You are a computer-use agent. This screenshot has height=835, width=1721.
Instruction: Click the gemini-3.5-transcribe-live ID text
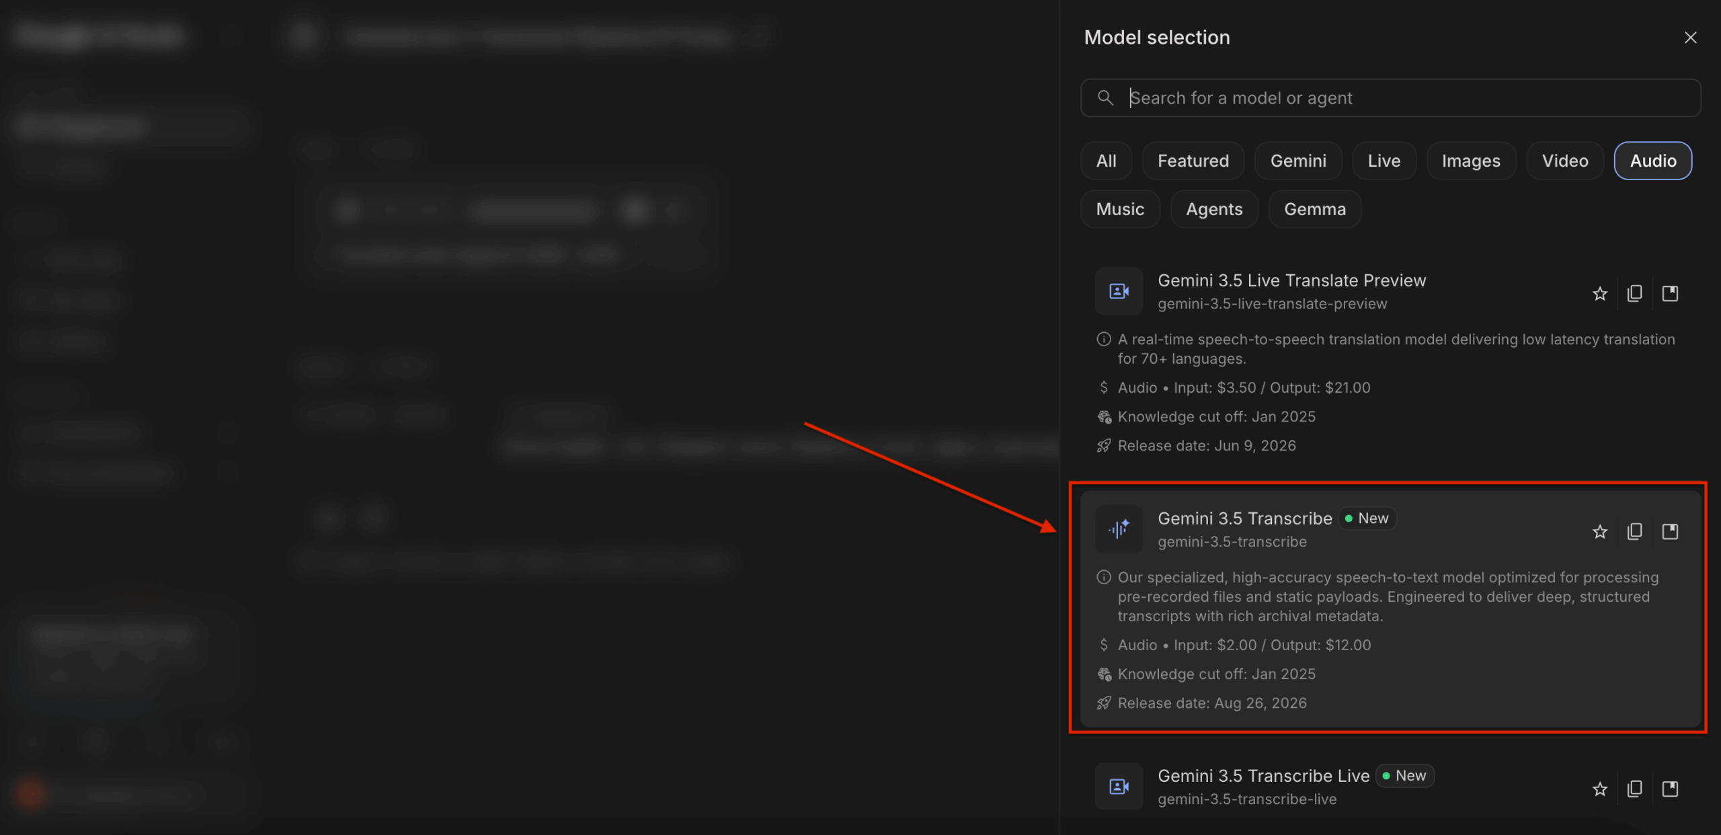tap(1247, 799)
